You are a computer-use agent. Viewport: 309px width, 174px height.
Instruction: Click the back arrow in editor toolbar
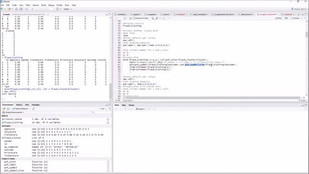coord(116,18)
